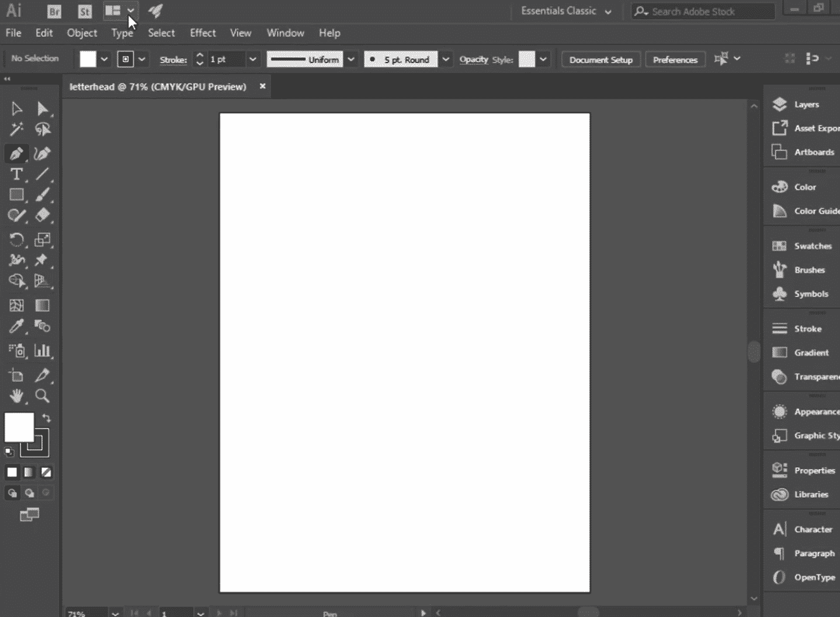Open the Character panel
Image resolution: width=840 pixels, height=617 pixels.
tap(803, 529)
